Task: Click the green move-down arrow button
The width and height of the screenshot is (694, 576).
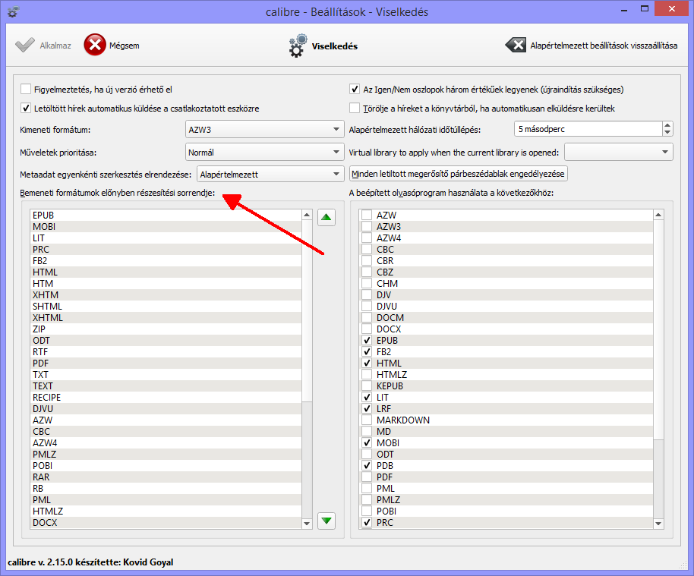Action: click(326, 521)
